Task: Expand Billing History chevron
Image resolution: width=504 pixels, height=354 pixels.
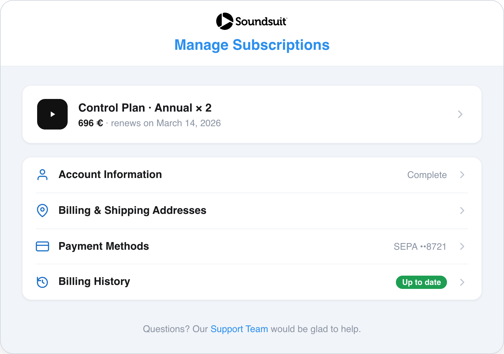Action: click(x=462, y=282)
